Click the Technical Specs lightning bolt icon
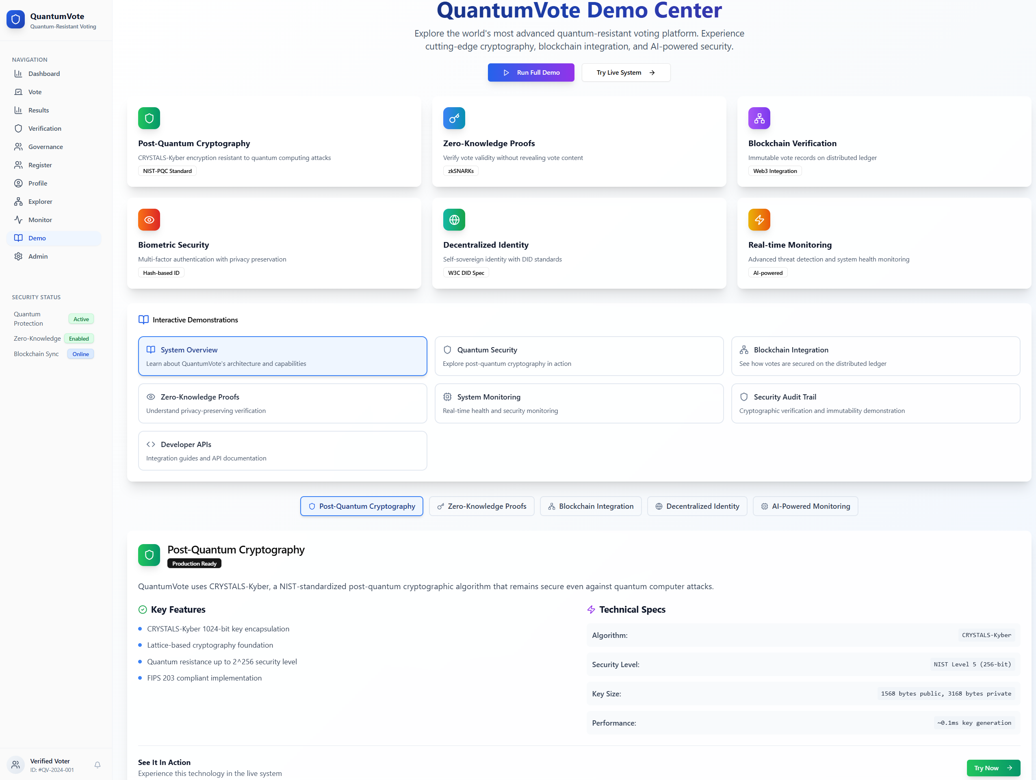This screenshot has height=780, width=1036. point(591,609)
